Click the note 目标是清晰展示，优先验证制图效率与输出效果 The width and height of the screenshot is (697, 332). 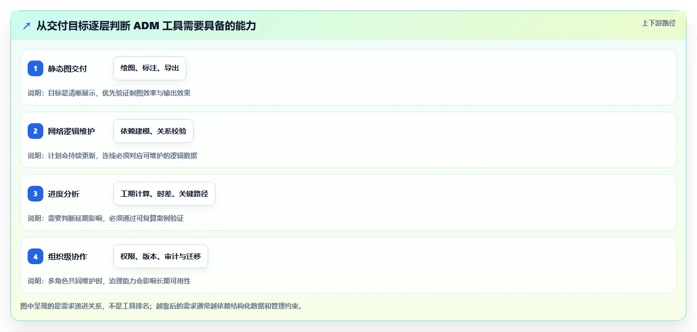[109, 93]
